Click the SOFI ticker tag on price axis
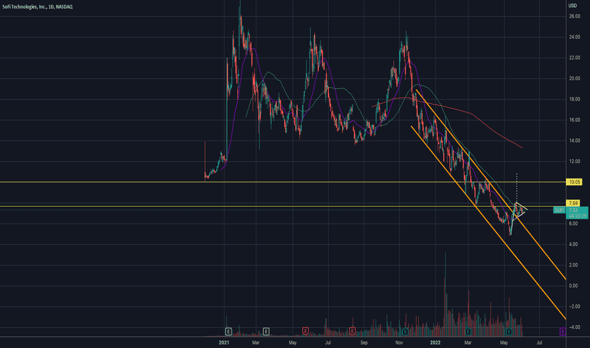 (x=559, y=210)
